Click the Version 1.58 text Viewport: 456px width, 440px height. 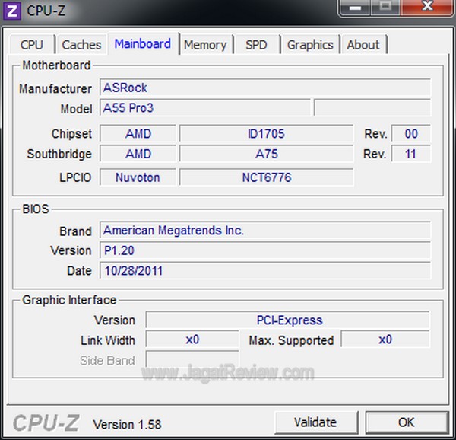click(x=127, y=424)
